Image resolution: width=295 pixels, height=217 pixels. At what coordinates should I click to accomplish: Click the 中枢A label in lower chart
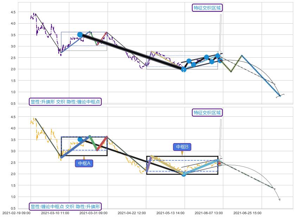pos(84,163)
